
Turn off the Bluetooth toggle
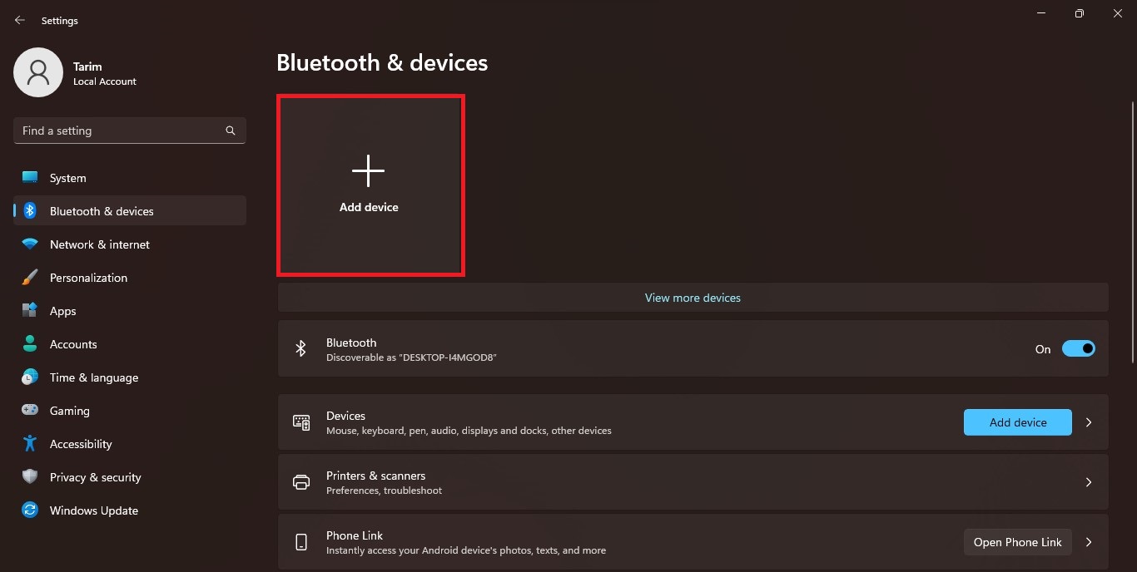(x=1079, y=348)
